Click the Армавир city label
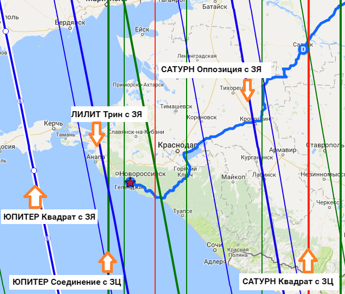The width and height of the screenshot is (345, 294). coord(283,150)
